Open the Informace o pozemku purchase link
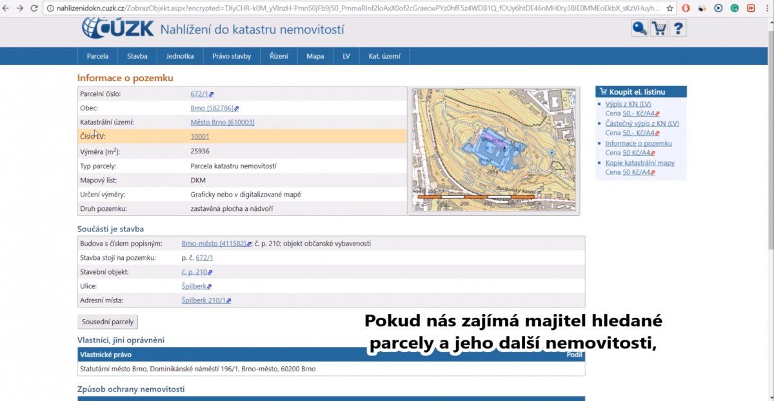The height and width of the screenshot is (401, 774). point(639,143)
